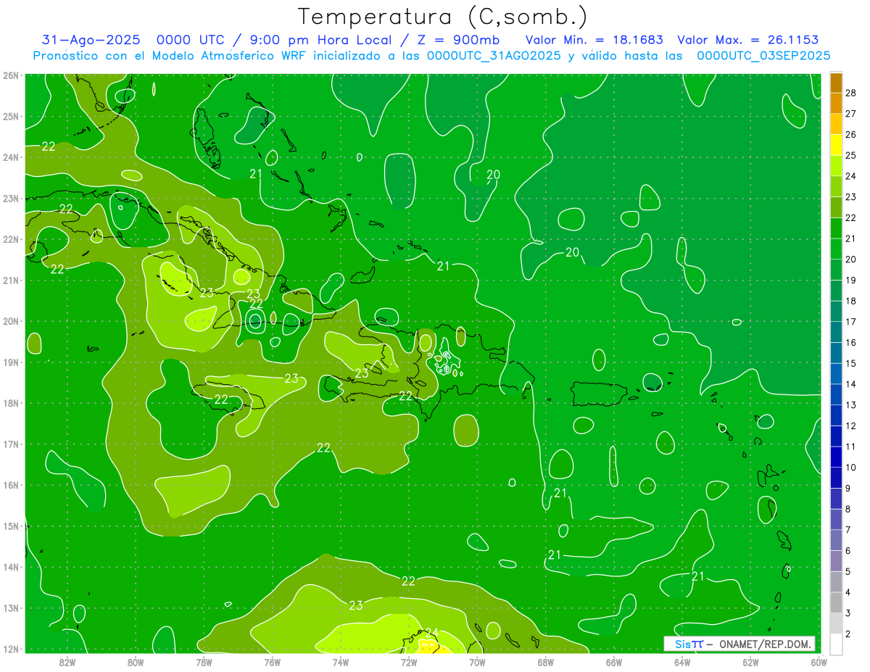Screen dimensions: 870x672
Task: Click the "24N" latitude axis label
Action: (x=11, y=157)
